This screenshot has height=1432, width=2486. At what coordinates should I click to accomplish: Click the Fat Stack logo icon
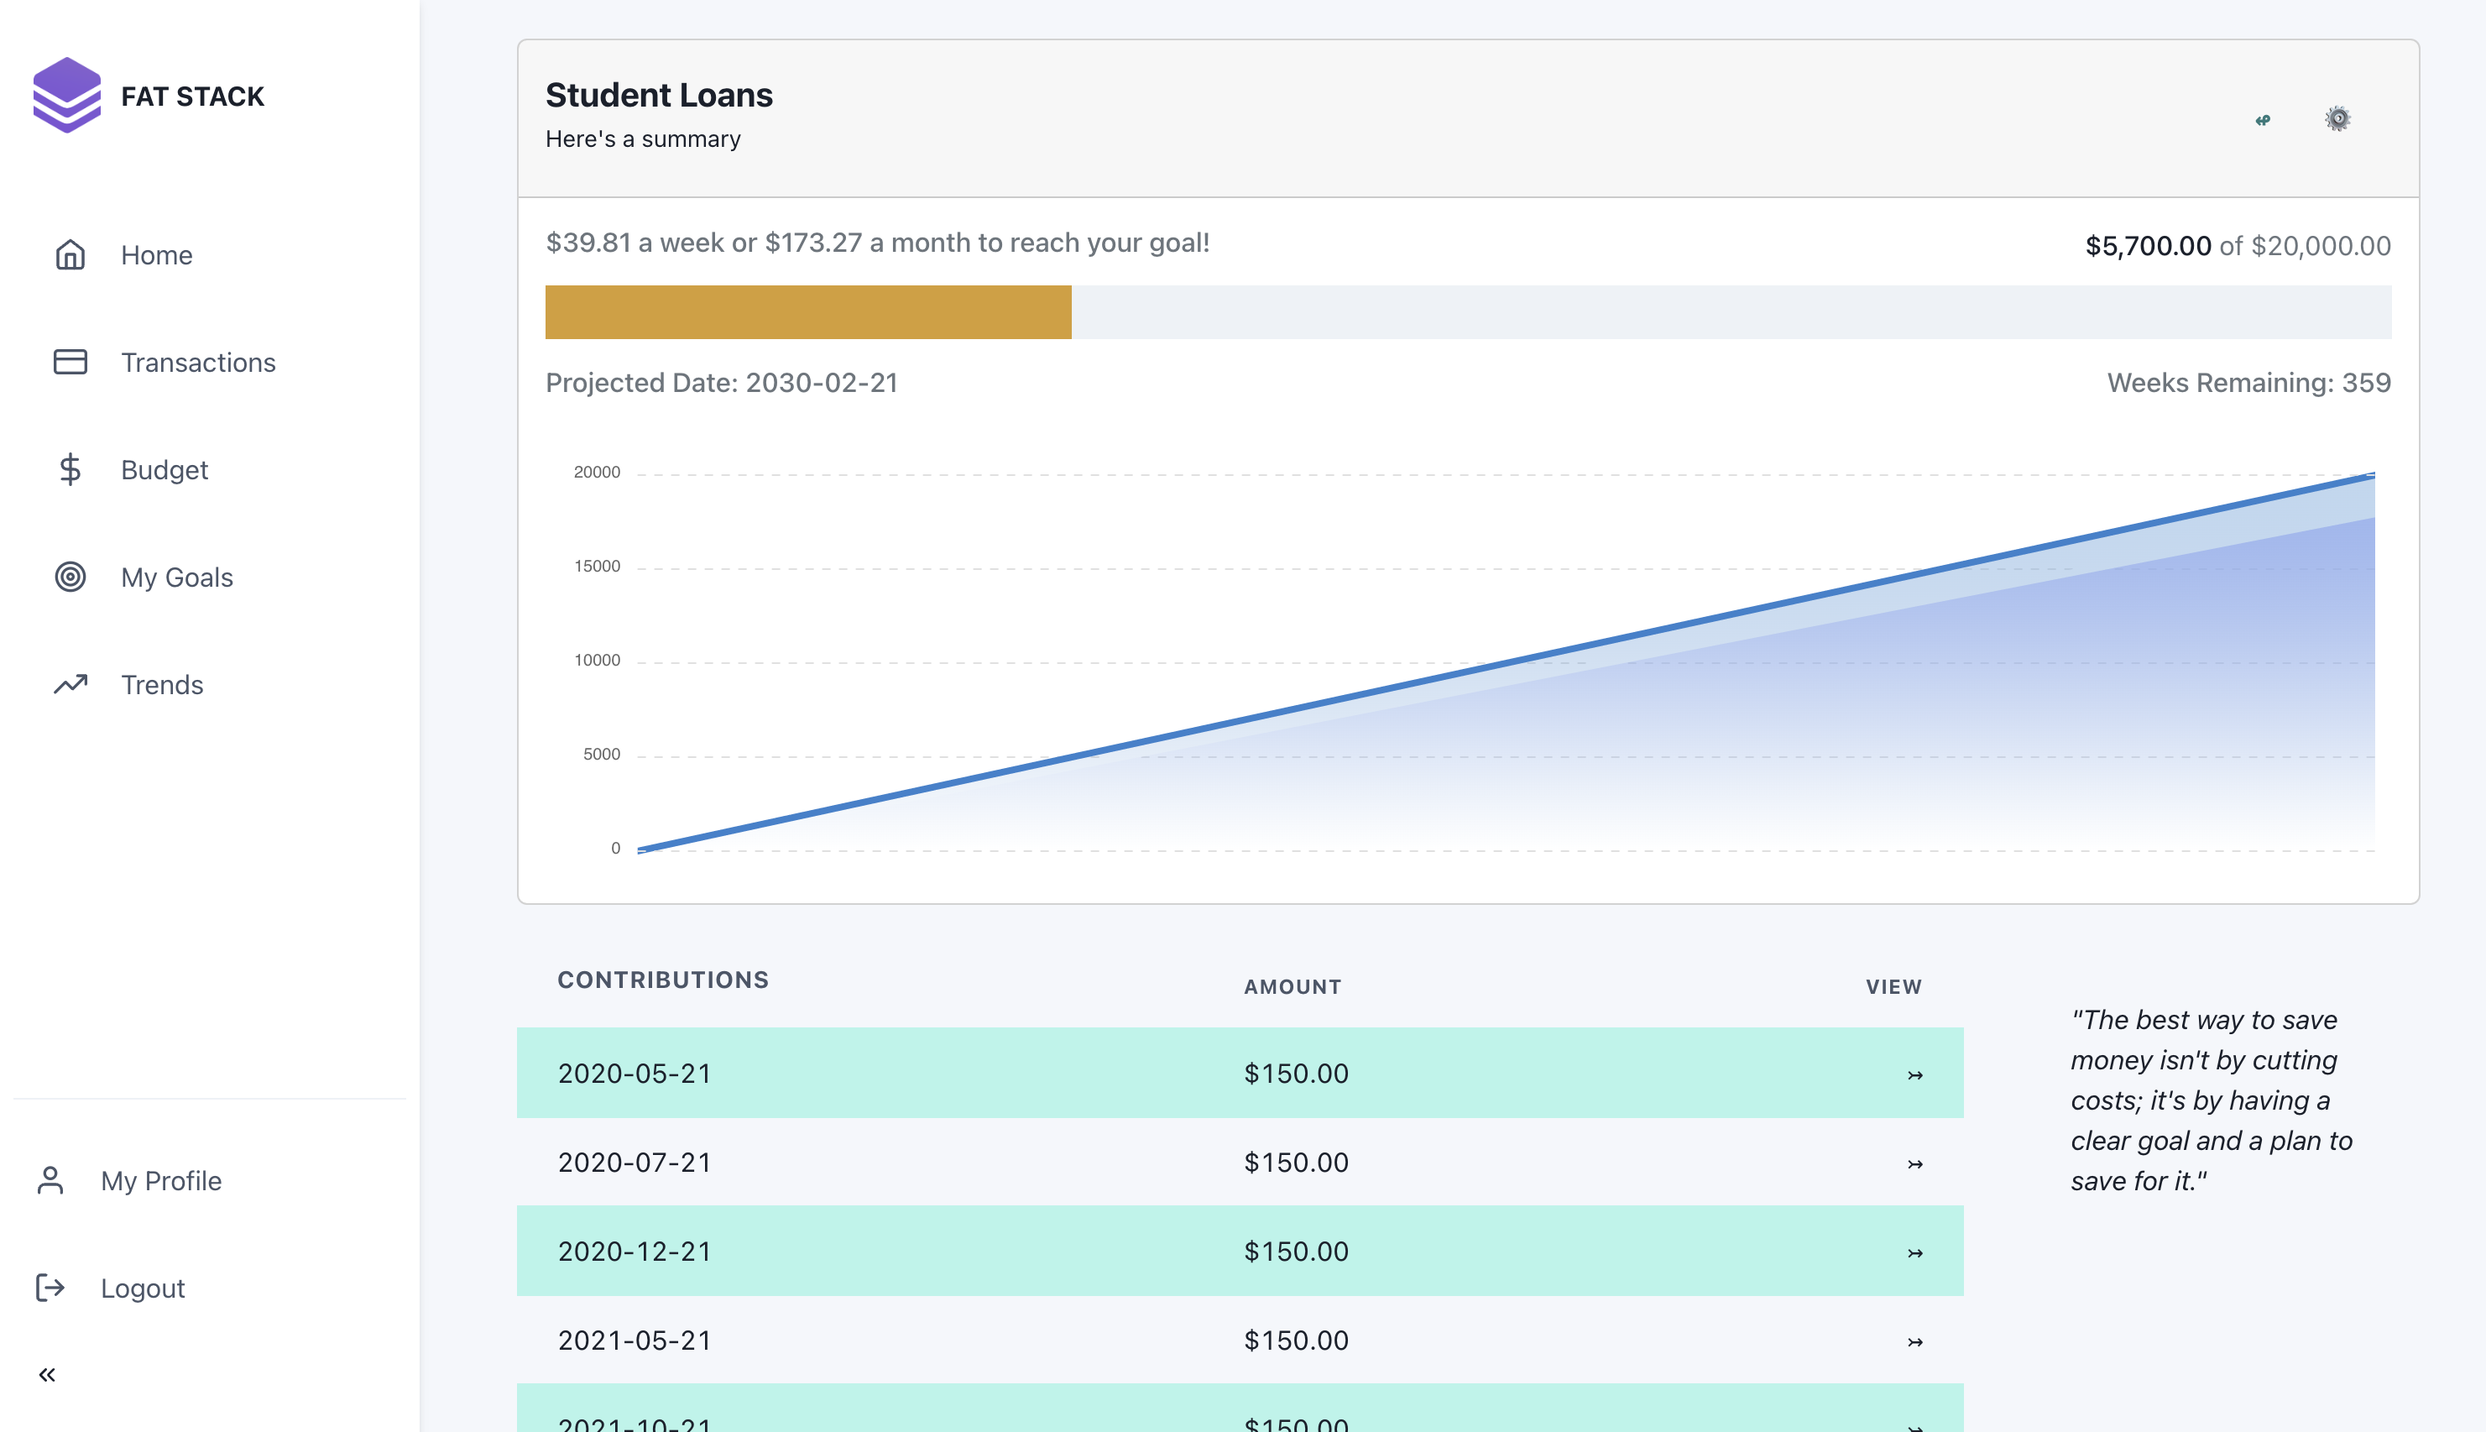[x=67, y=96]
